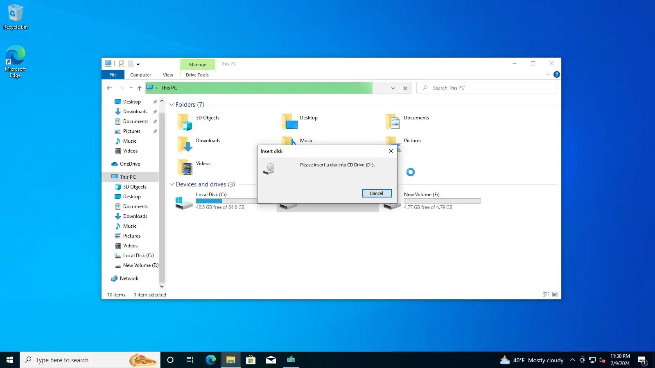Select the 3D Objects folder icon
655x368 pixels.
[185, 122]
